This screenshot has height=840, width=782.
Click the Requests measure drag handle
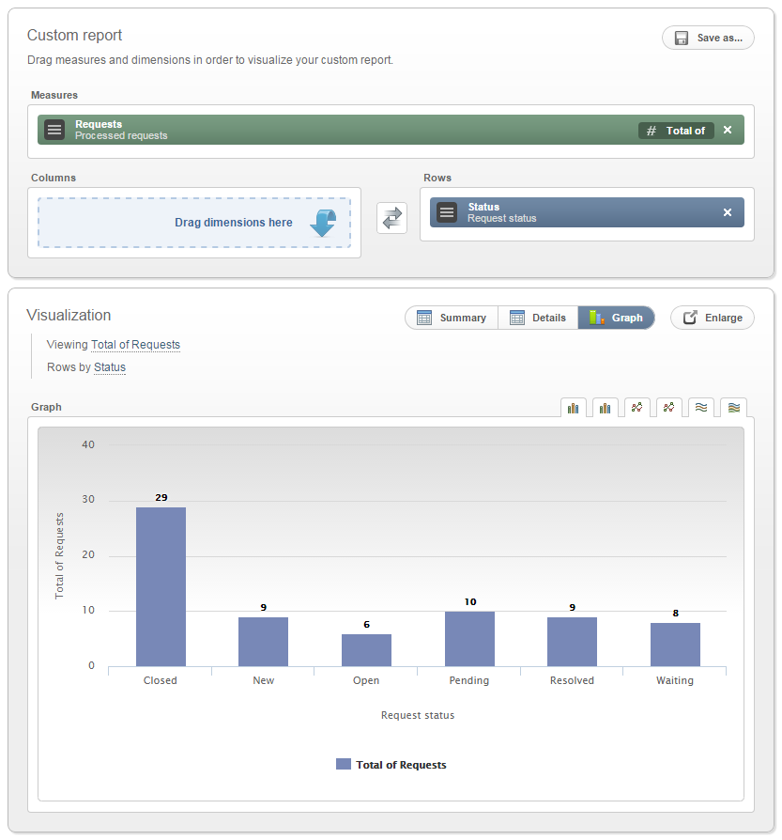55,130
